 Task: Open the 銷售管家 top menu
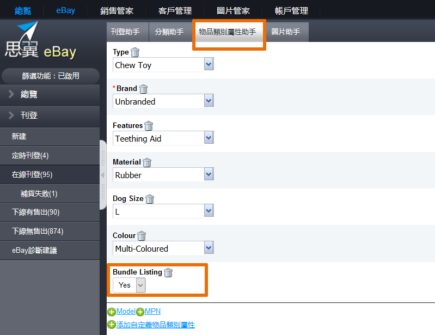coord(117,10)
